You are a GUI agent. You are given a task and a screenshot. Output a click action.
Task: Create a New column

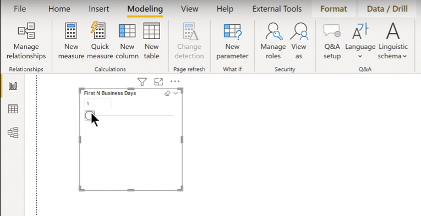(x=127, y=41)
